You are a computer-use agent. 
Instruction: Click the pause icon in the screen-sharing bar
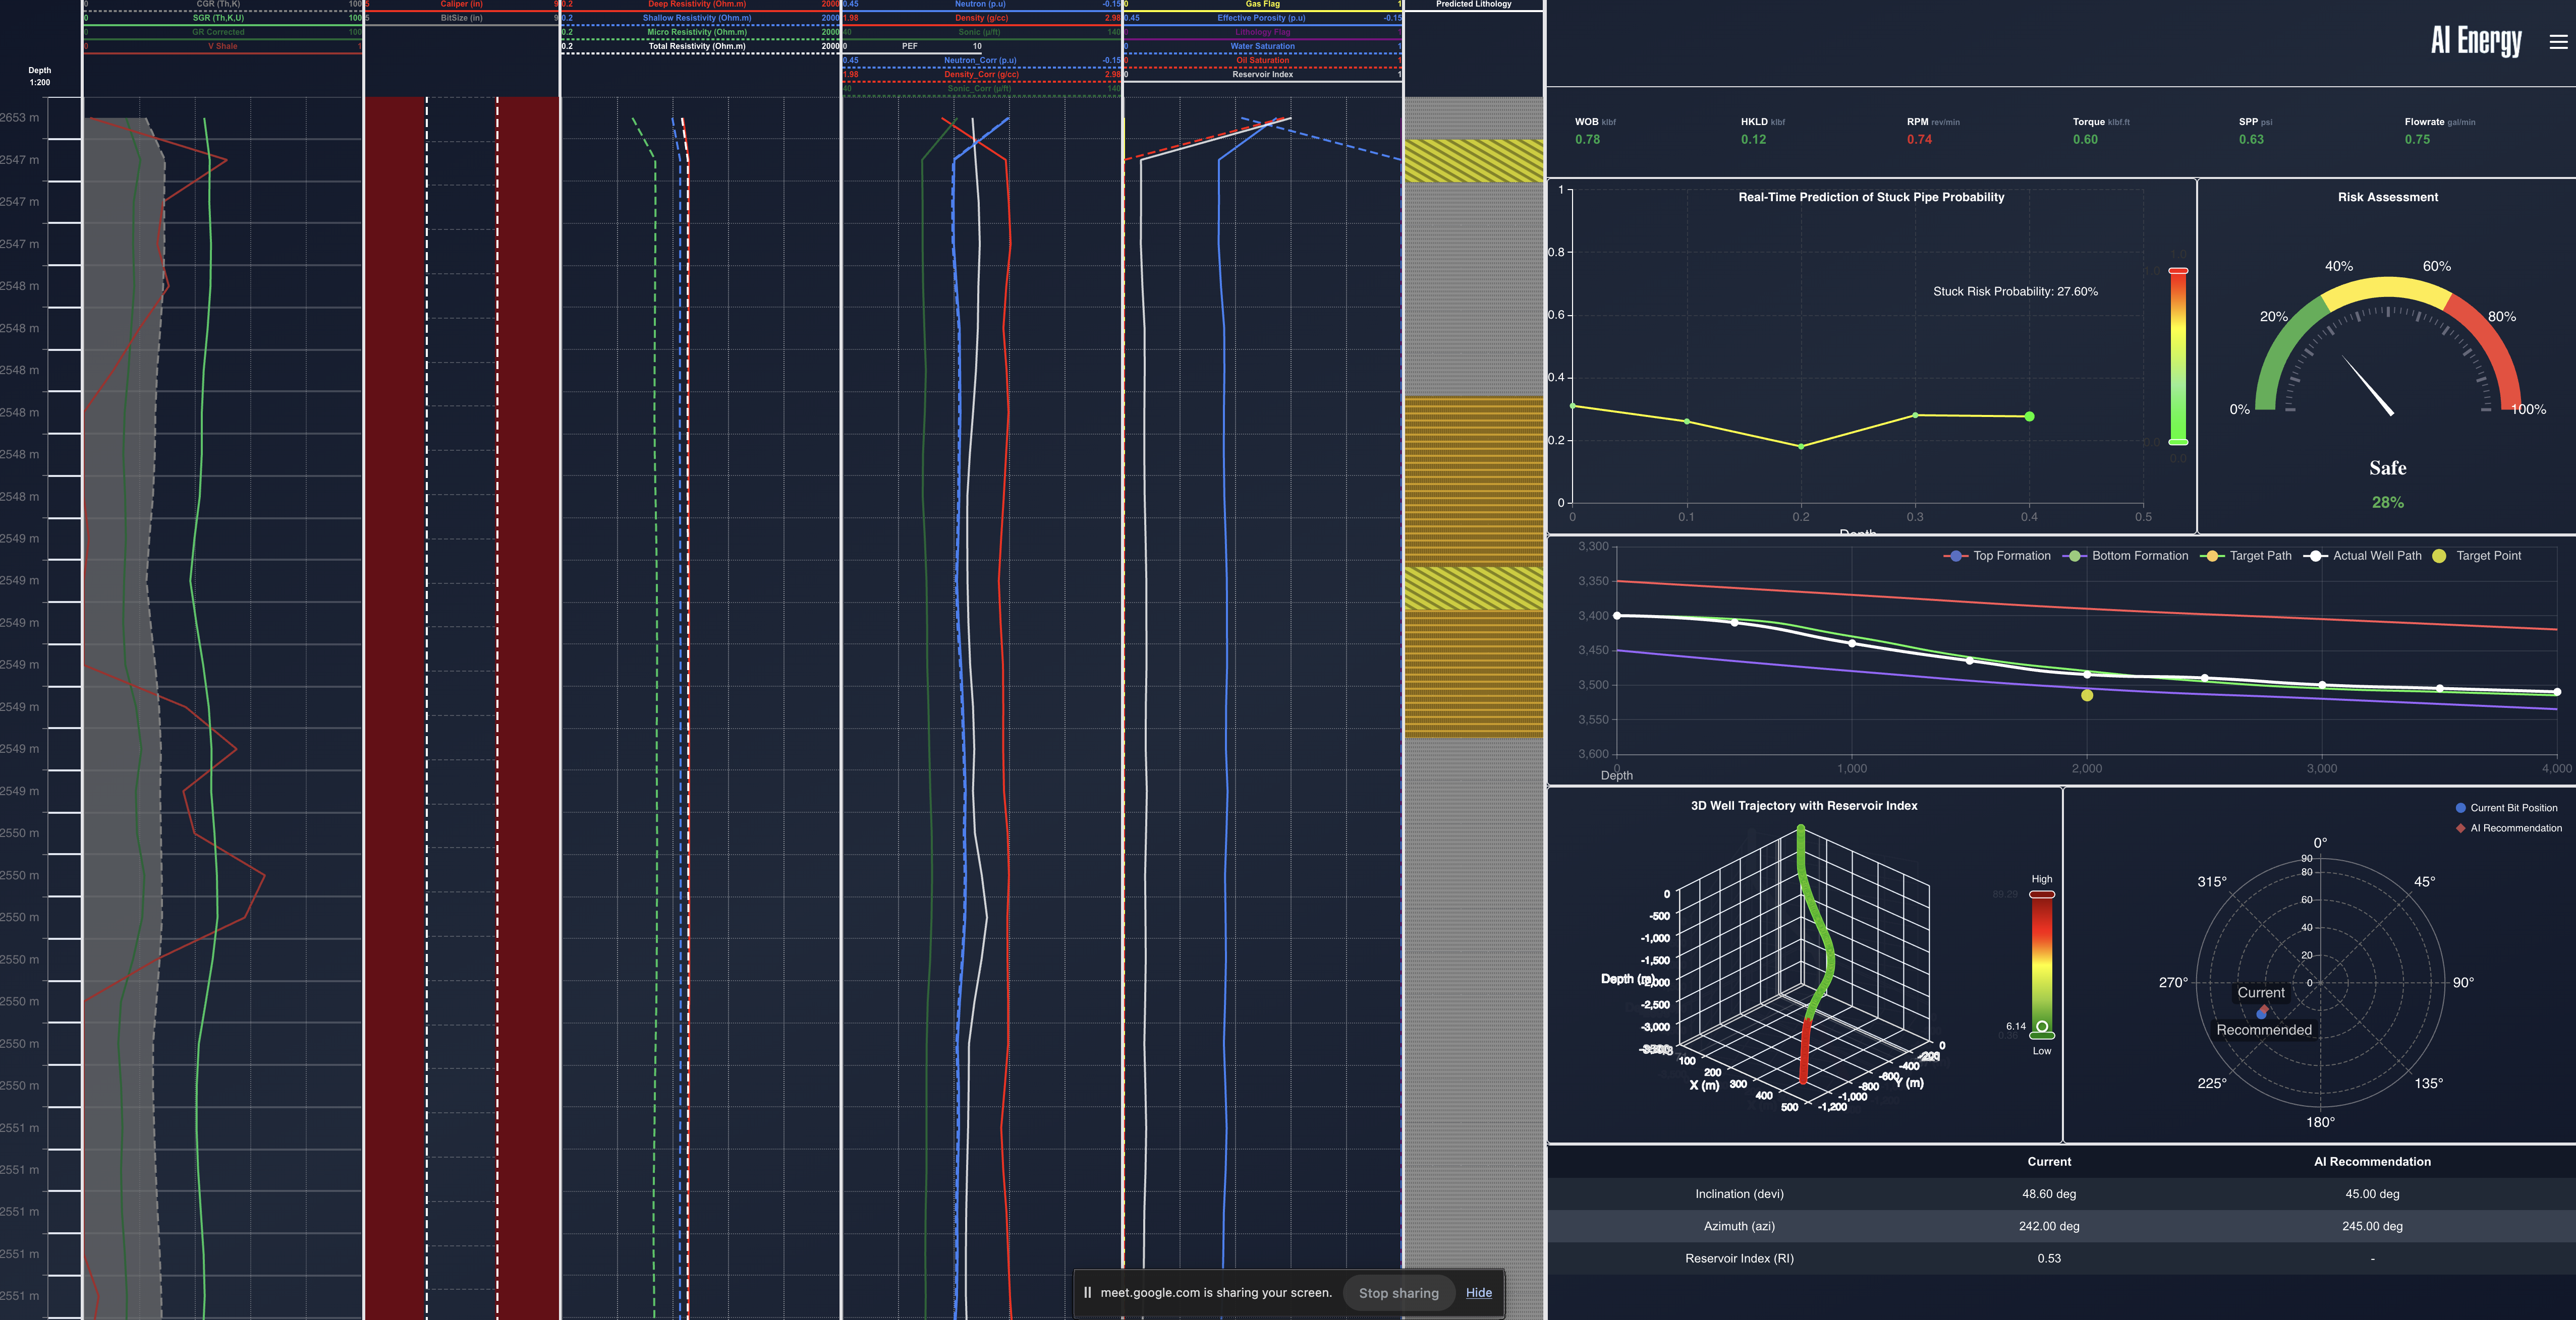(x=1087, y=1292)
